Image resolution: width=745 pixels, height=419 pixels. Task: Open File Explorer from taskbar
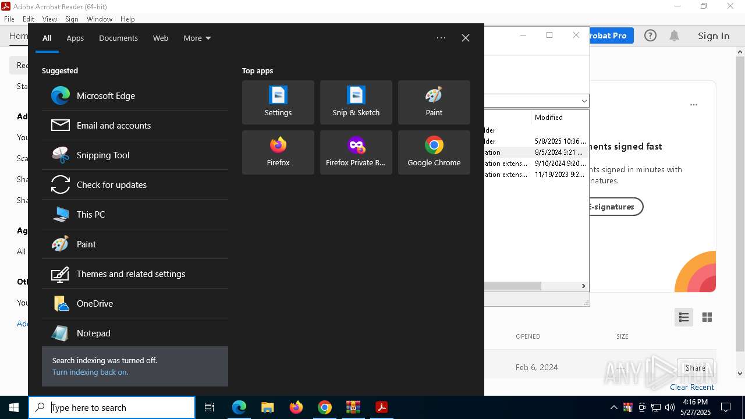267,407
